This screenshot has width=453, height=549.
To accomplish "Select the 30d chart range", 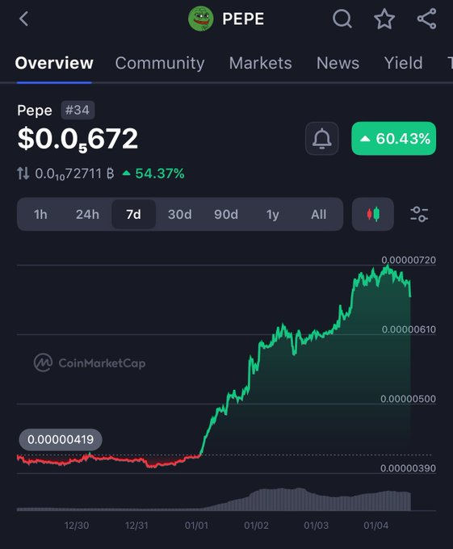I will pyautogui.click(x=180, y=214).
